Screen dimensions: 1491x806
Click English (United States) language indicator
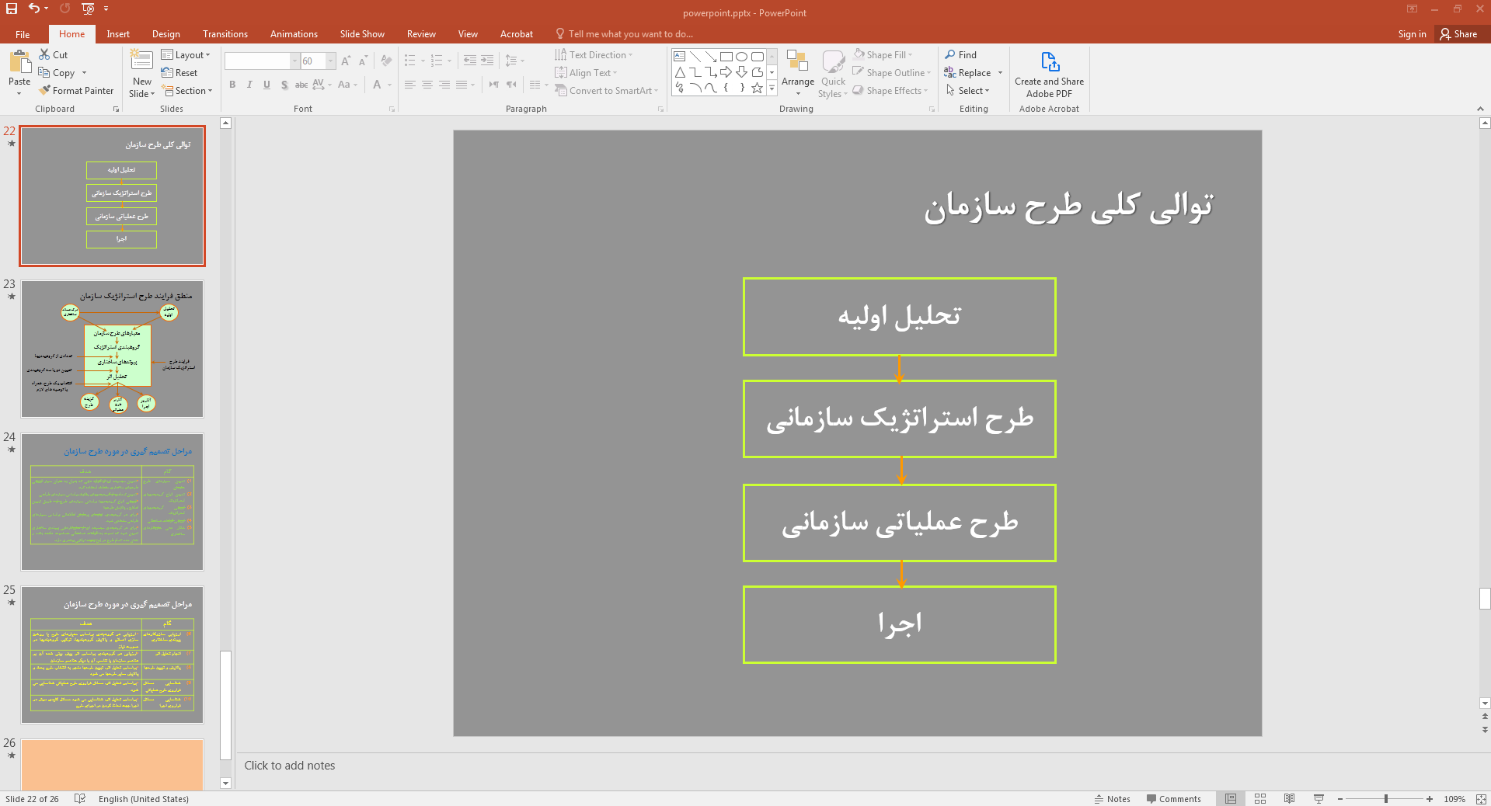tap(144, 798)
